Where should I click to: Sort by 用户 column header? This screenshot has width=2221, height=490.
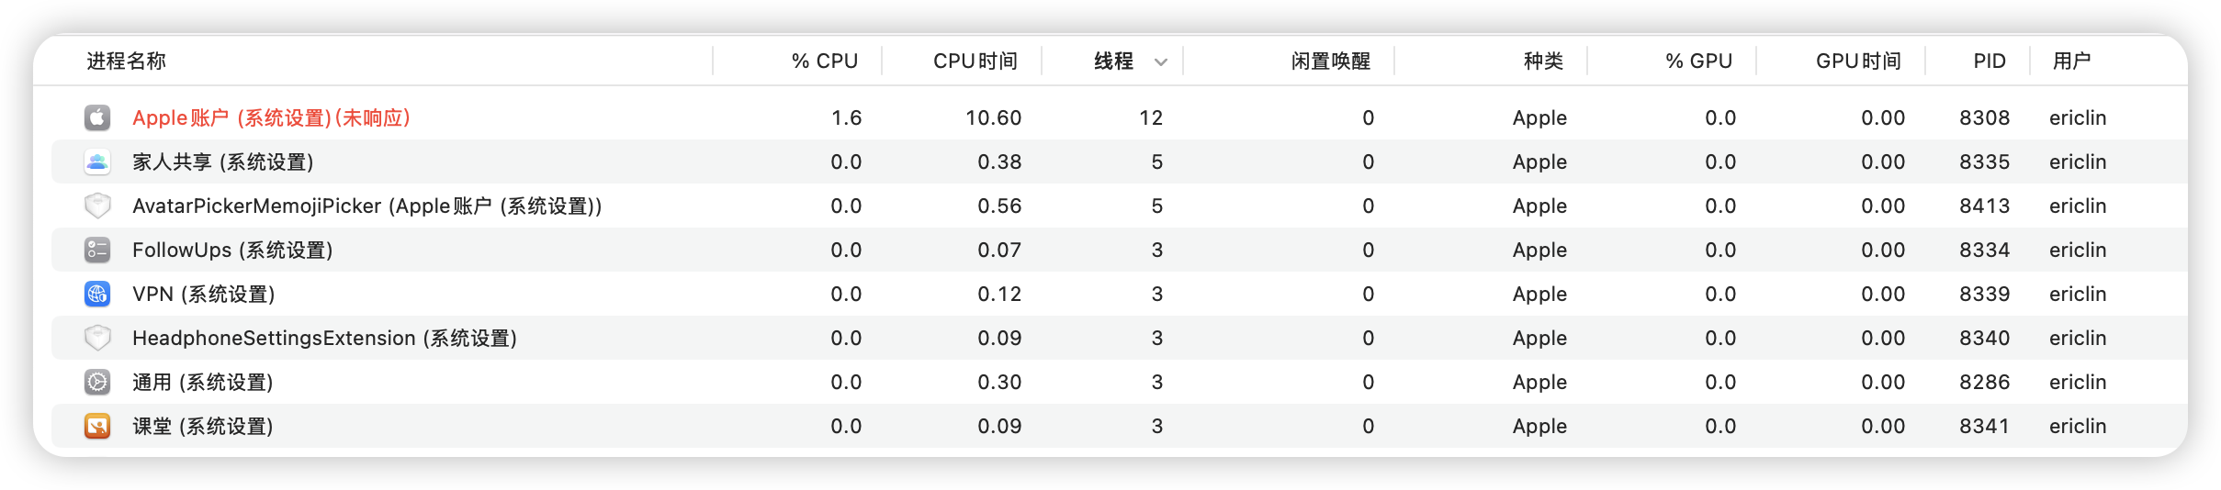2071,61
